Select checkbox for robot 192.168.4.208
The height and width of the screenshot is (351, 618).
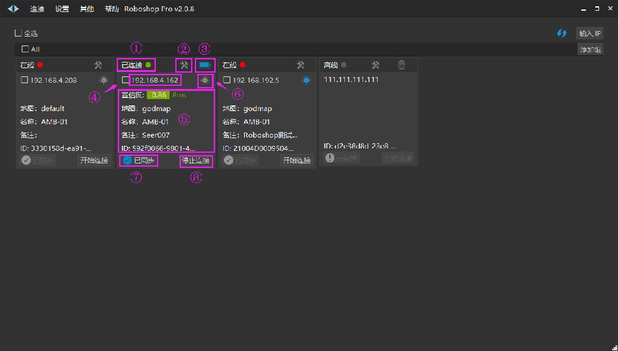(25, 80)
